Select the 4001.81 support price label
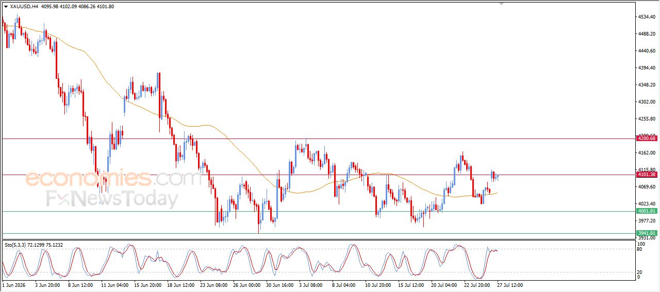 [647, 211]
